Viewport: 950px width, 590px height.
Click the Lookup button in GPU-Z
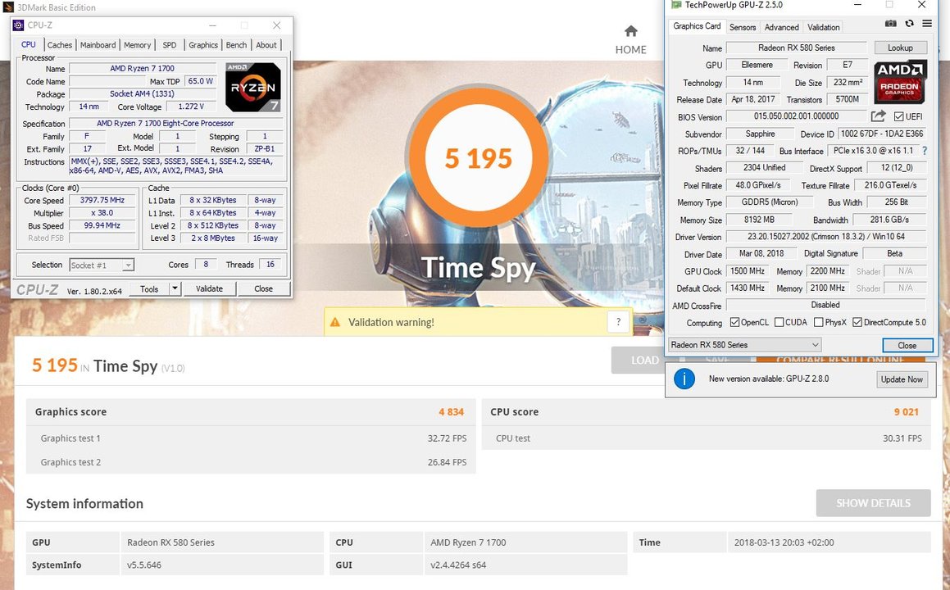click(900, 48)
